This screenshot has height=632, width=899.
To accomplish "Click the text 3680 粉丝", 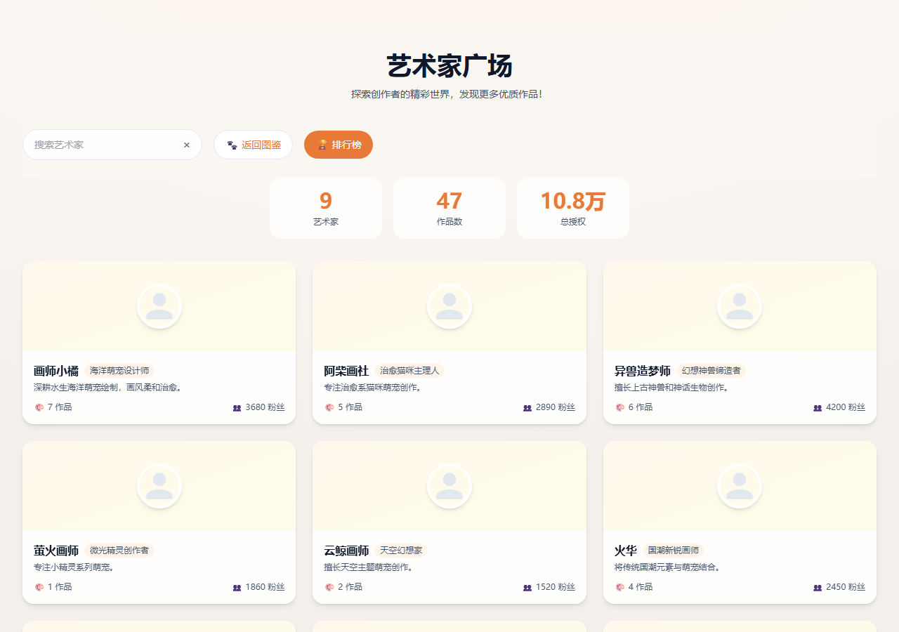I will point(265,407).
